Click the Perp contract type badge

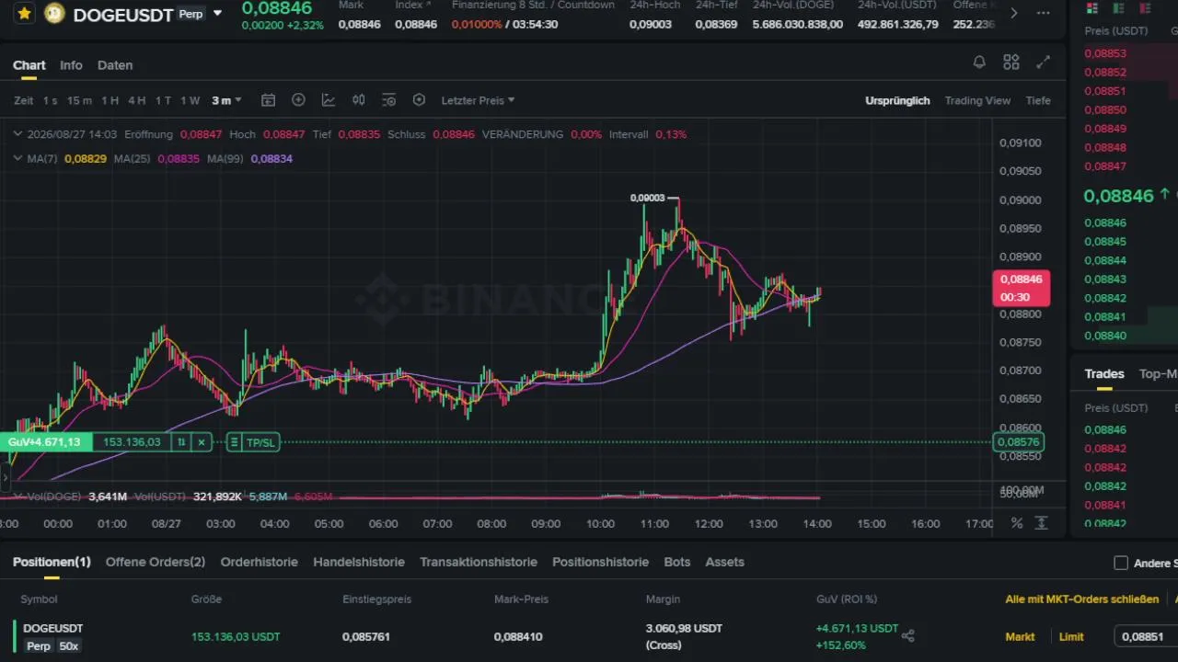(x=191, y=14)
